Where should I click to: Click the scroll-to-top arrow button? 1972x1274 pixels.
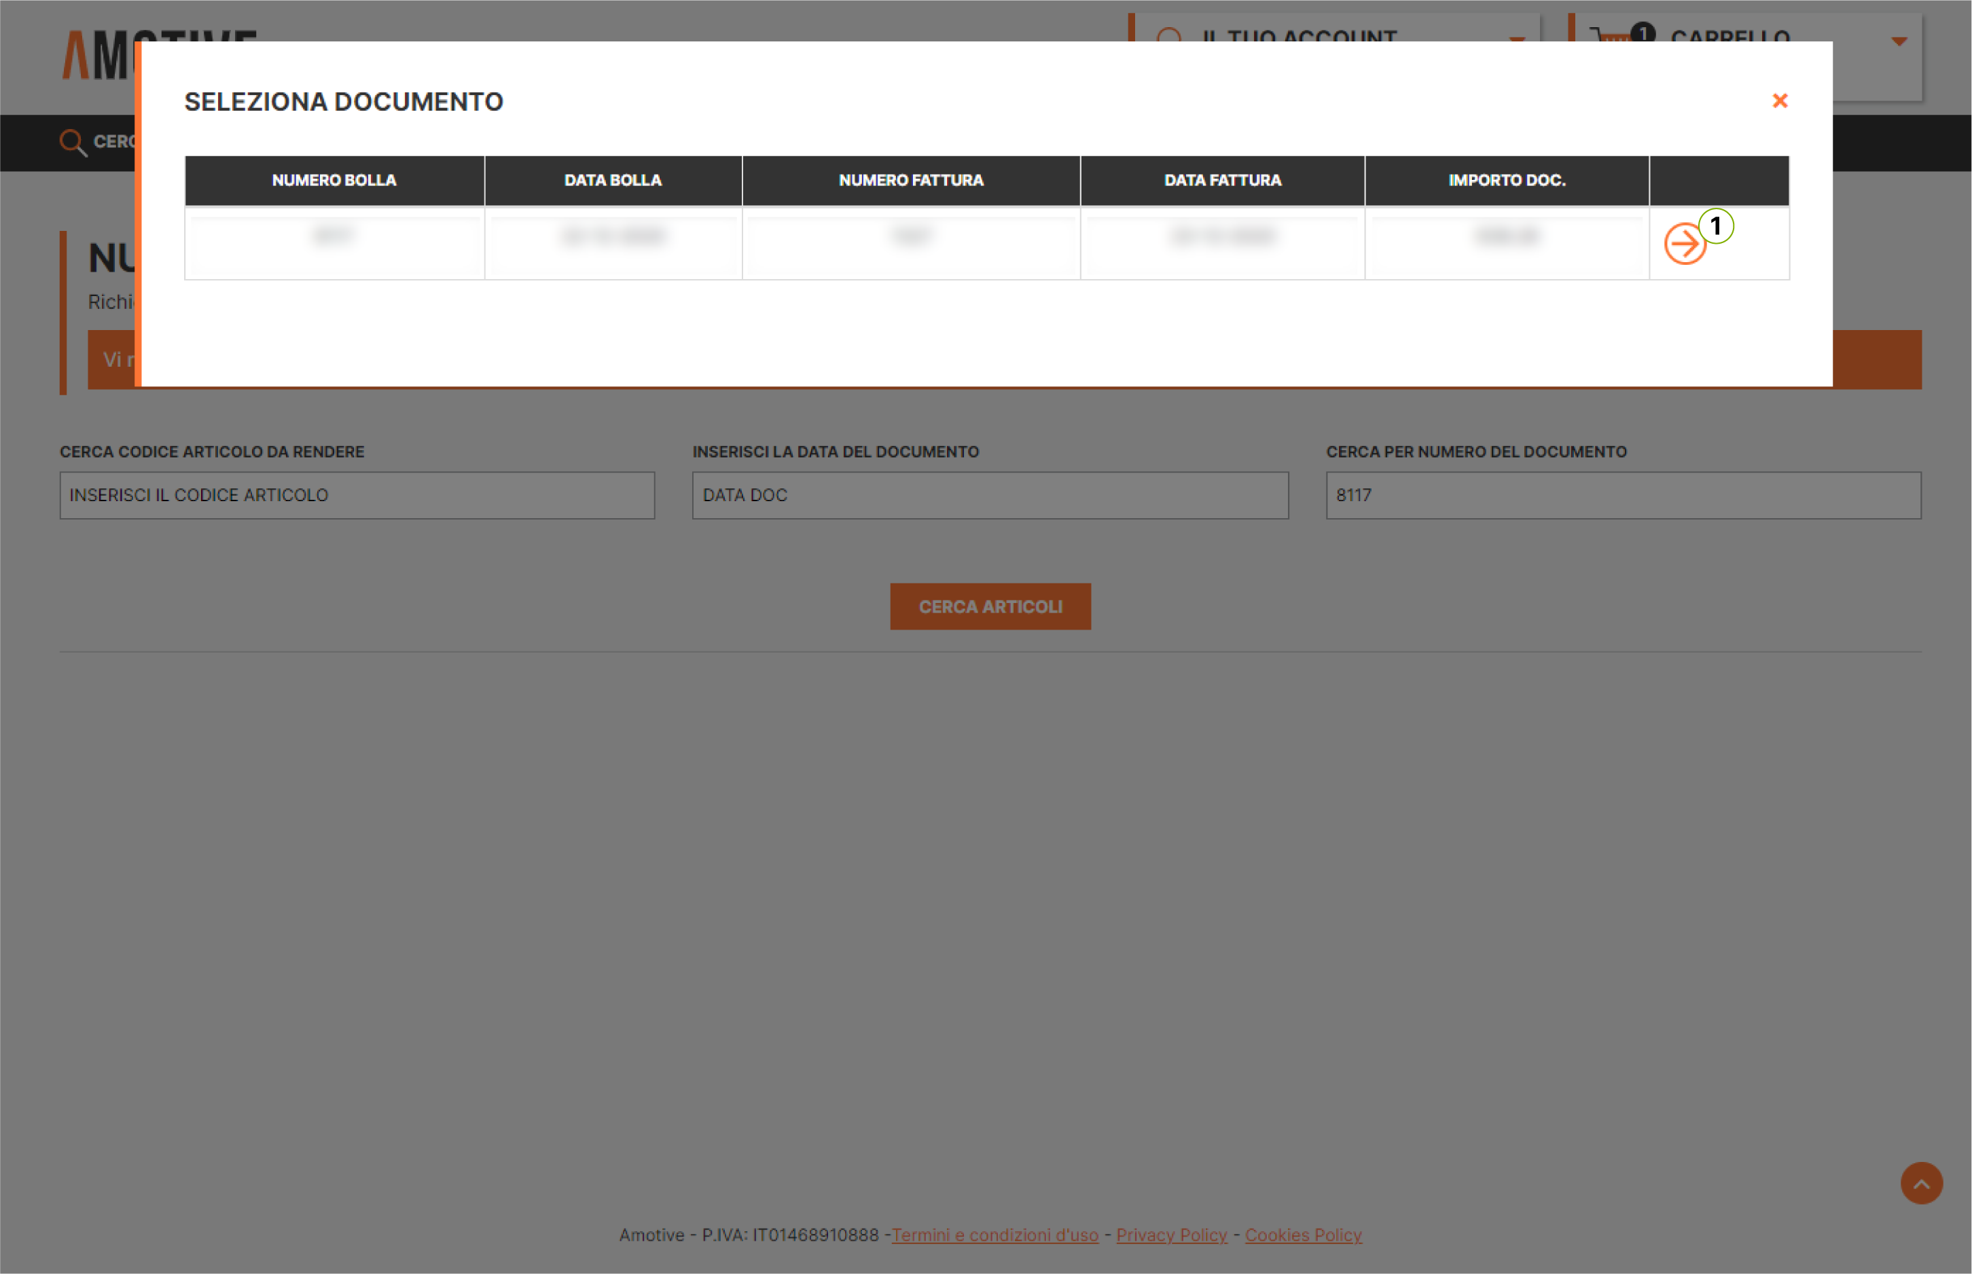click(x=1920, y=1183)
